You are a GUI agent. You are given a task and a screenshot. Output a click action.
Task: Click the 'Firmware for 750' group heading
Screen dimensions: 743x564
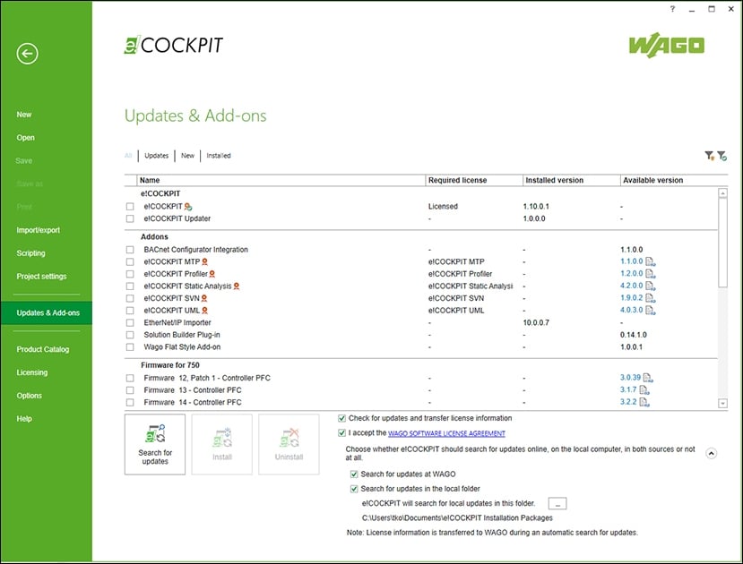tap(170, 365)
